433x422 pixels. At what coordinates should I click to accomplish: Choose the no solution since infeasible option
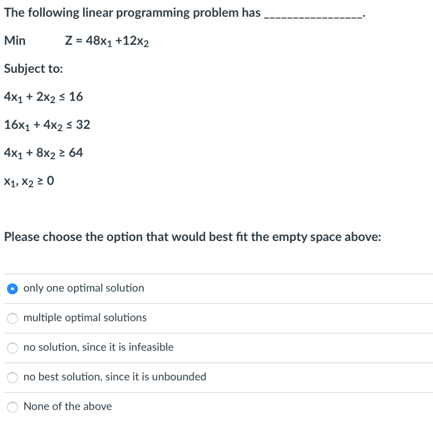click(x=12, y=348)
